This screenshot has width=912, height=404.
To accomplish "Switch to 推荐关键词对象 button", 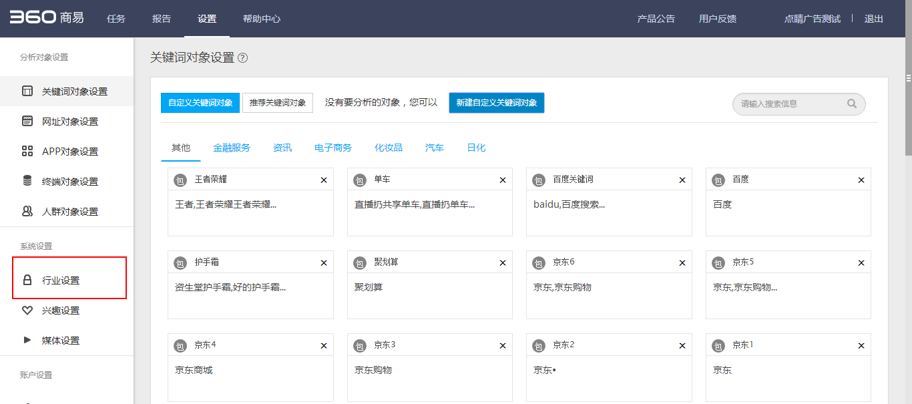I will click(278, 103).
